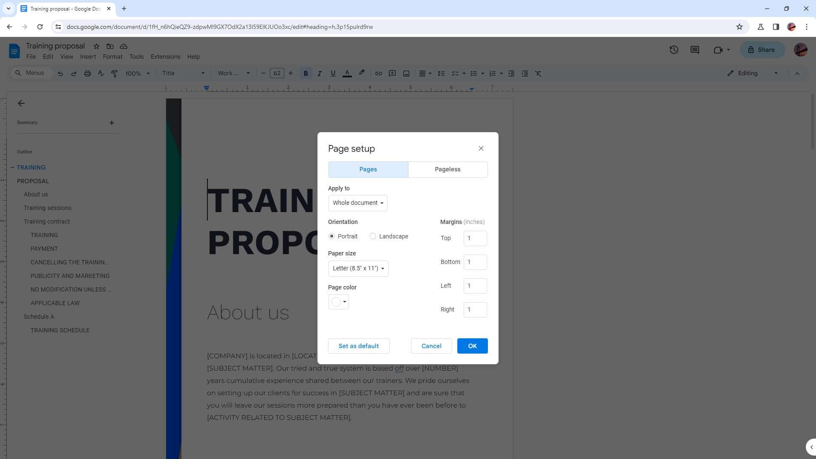This screenshot has height=459, width=816.
Task: Open the comment history icon
Action: [x=695, y=50]
